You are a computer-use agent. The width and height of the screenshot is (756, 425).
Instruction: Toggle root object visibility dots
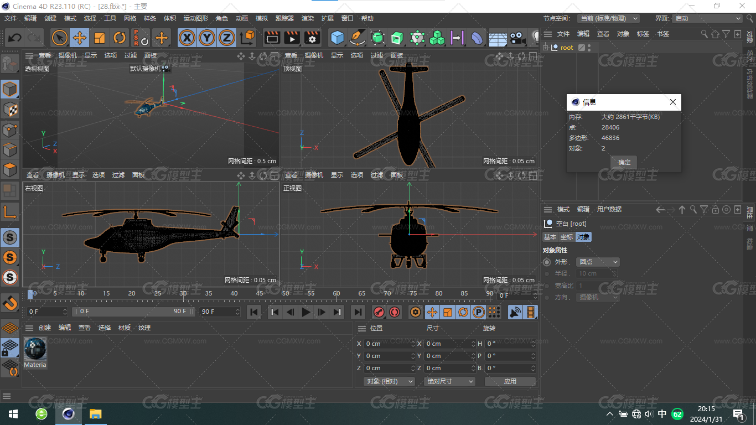[x=589, y=48]
